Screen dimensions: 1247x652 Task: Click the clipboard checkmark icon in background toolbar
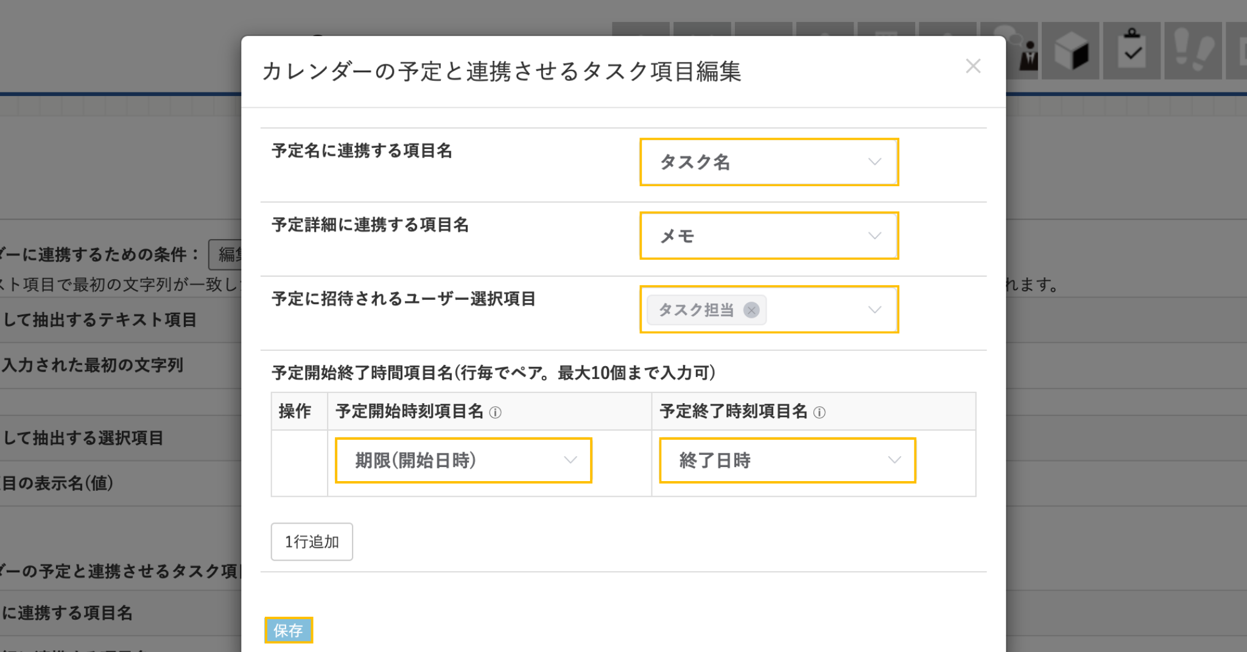pyautogui.click(x=1132, y=51)
